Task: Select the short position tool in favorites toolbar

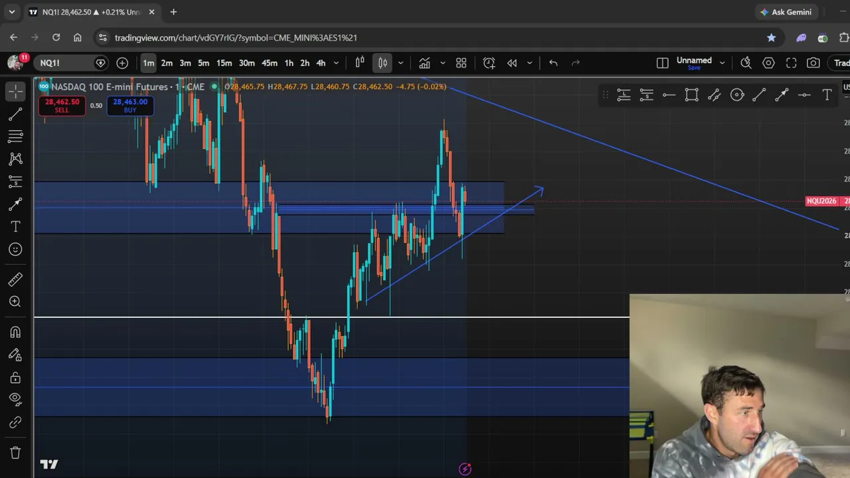Action: 646,96
